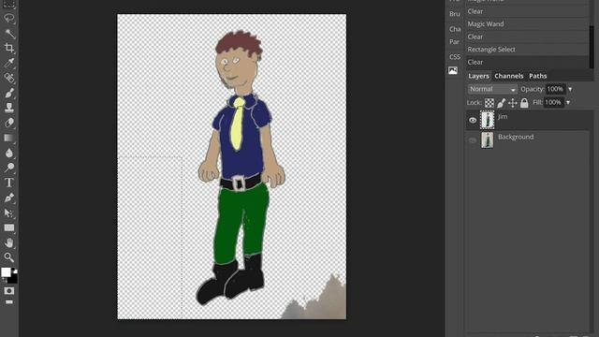This screenshot has height=337, width=599.
Task: Switch to the Paths tab
Action: tap(537, 76)
